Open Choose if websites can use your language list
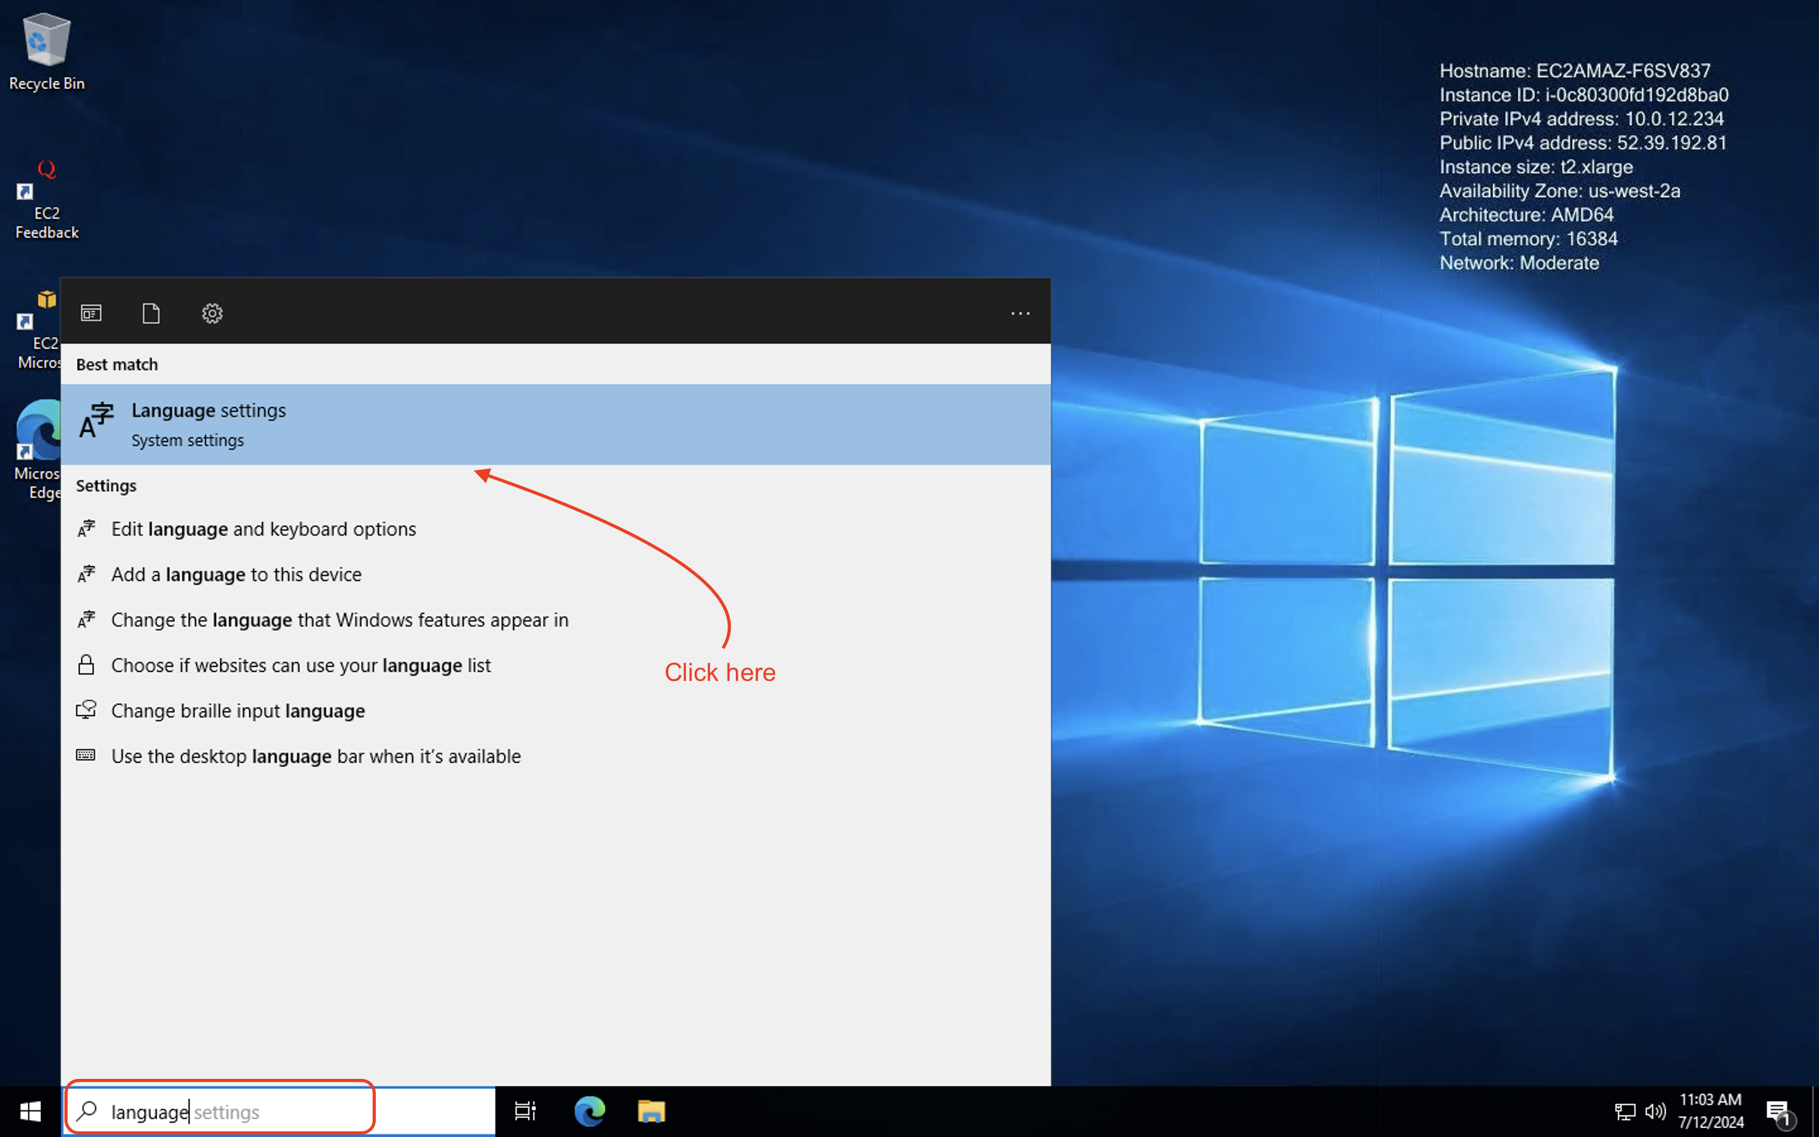 pos(301,665)
